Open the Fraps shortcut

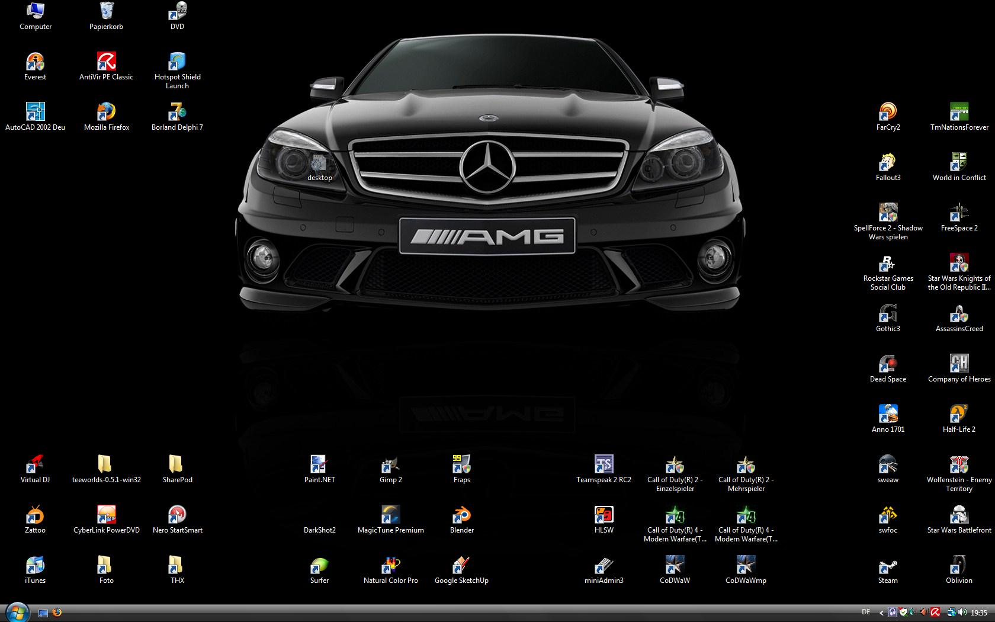pos(461,465)
